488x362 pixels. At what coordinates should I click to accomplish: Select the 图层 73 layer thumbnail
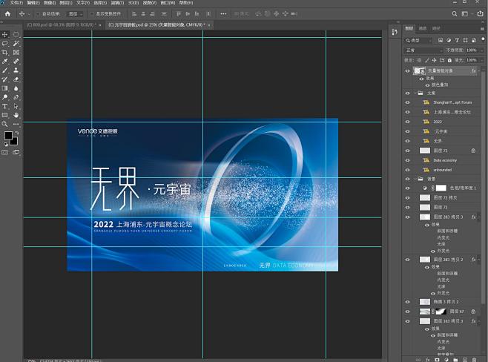click(425, 150)
